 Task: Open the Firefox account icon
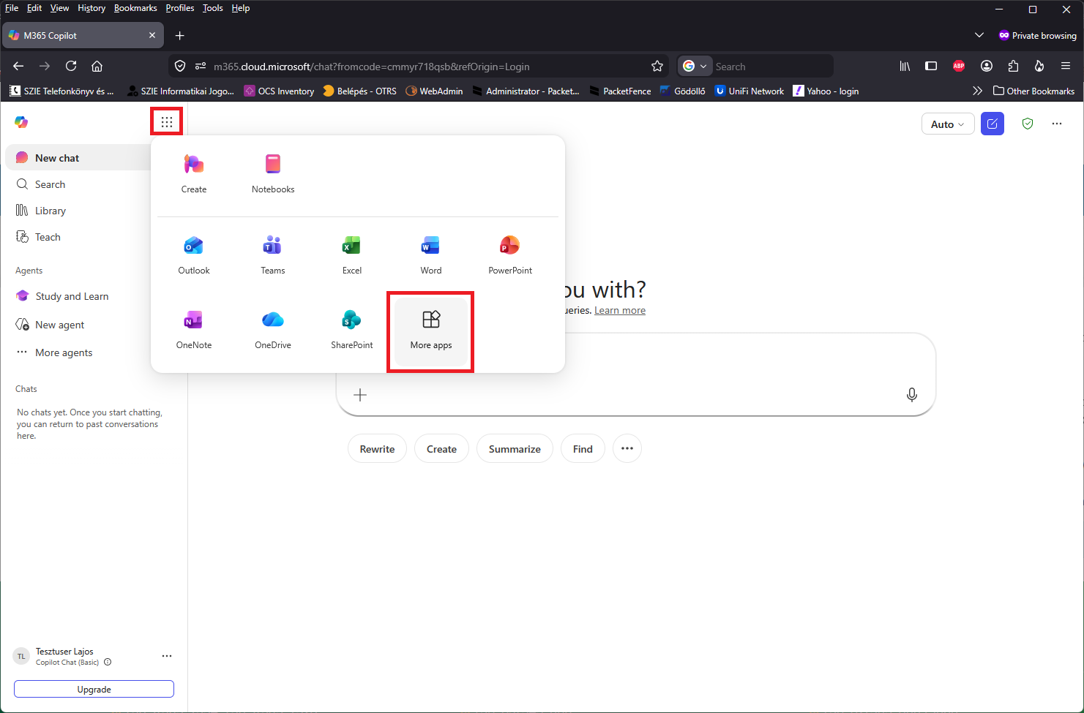pyautogui.click(x=987, y=66)
